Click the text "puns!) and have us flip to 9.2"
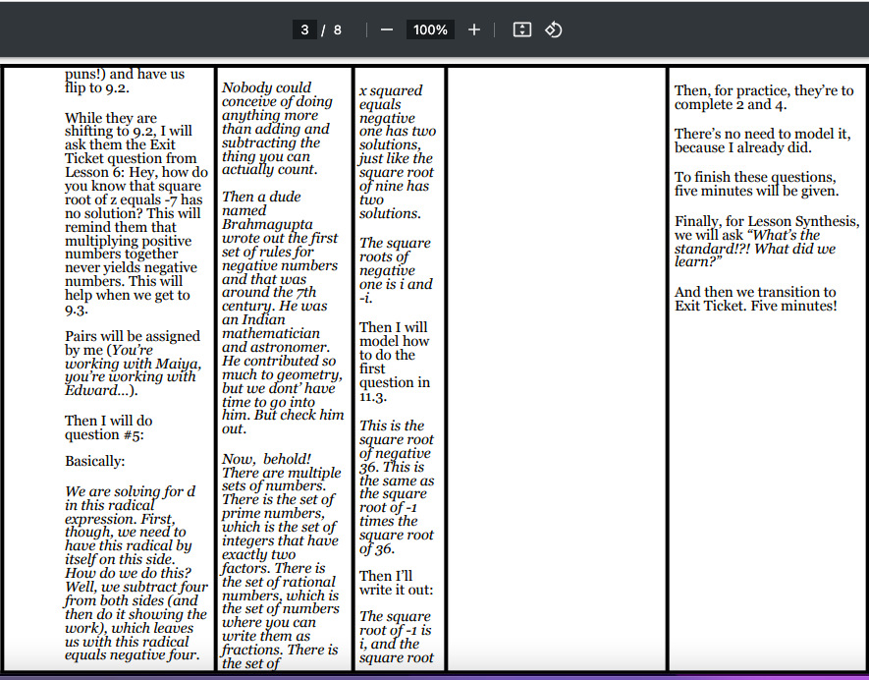Image resolution: width=869 pixels, height=680 pixels. (x=125, y=81)
